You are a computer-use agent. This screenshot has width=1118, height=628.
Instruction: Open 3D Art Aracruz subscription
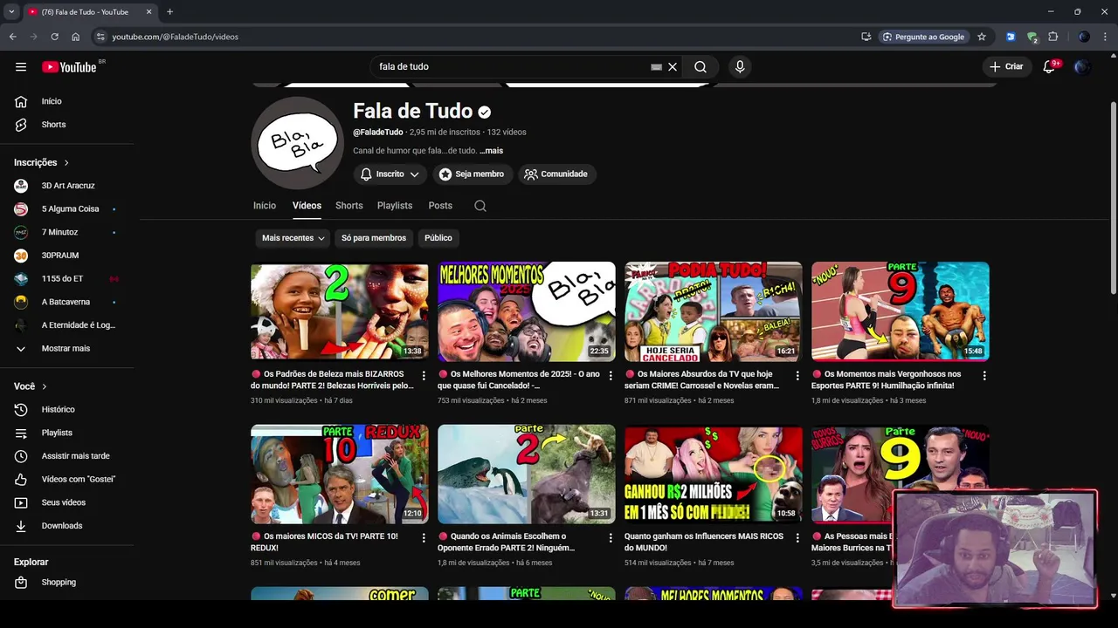click(x=68, y=186)
